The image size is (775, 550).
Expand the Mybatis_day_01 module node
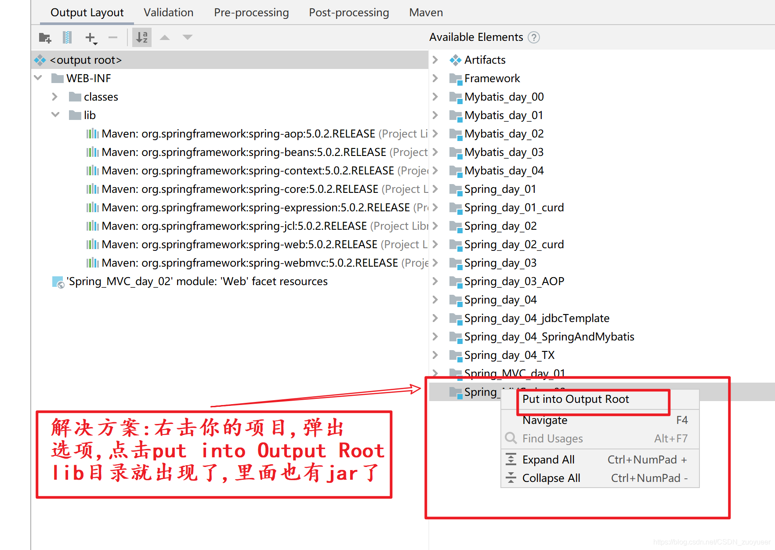tap(435, 115)
